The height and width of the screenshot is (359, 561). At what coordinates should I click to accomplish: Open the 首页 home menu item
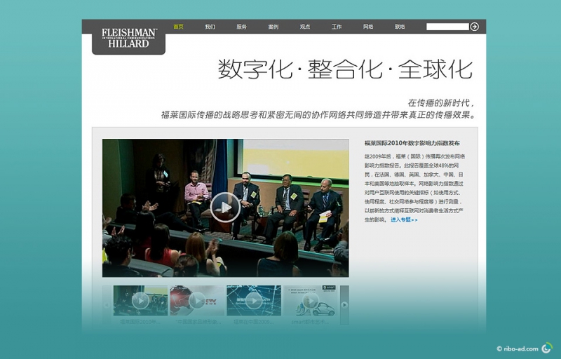179,27
